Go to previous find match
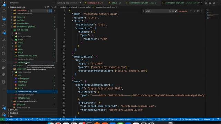 [191, 11]
